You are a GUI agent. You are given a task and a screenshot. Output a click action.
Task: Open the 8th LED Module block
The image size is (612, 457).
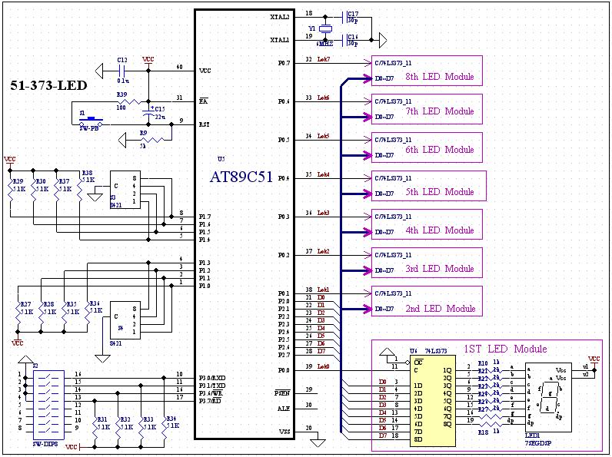pos(427,71)
